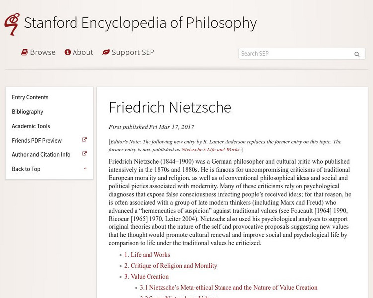This screenshot has width=373, height=298.
Task: Select Entry Contents in the sidebar
Action: tap(30, 97)
